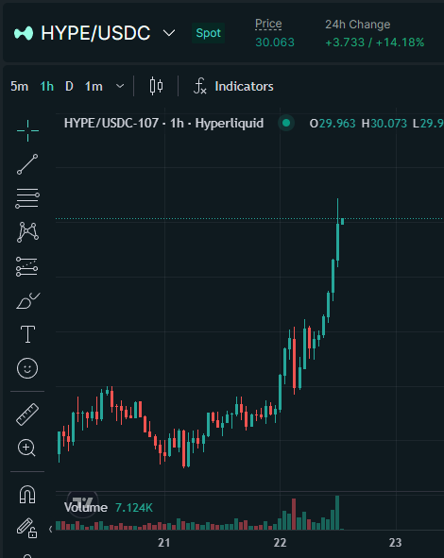The height and width of the screenshot is (558, 444).
Task: Toggle lock all drawing tools
Action: point(27,528)
